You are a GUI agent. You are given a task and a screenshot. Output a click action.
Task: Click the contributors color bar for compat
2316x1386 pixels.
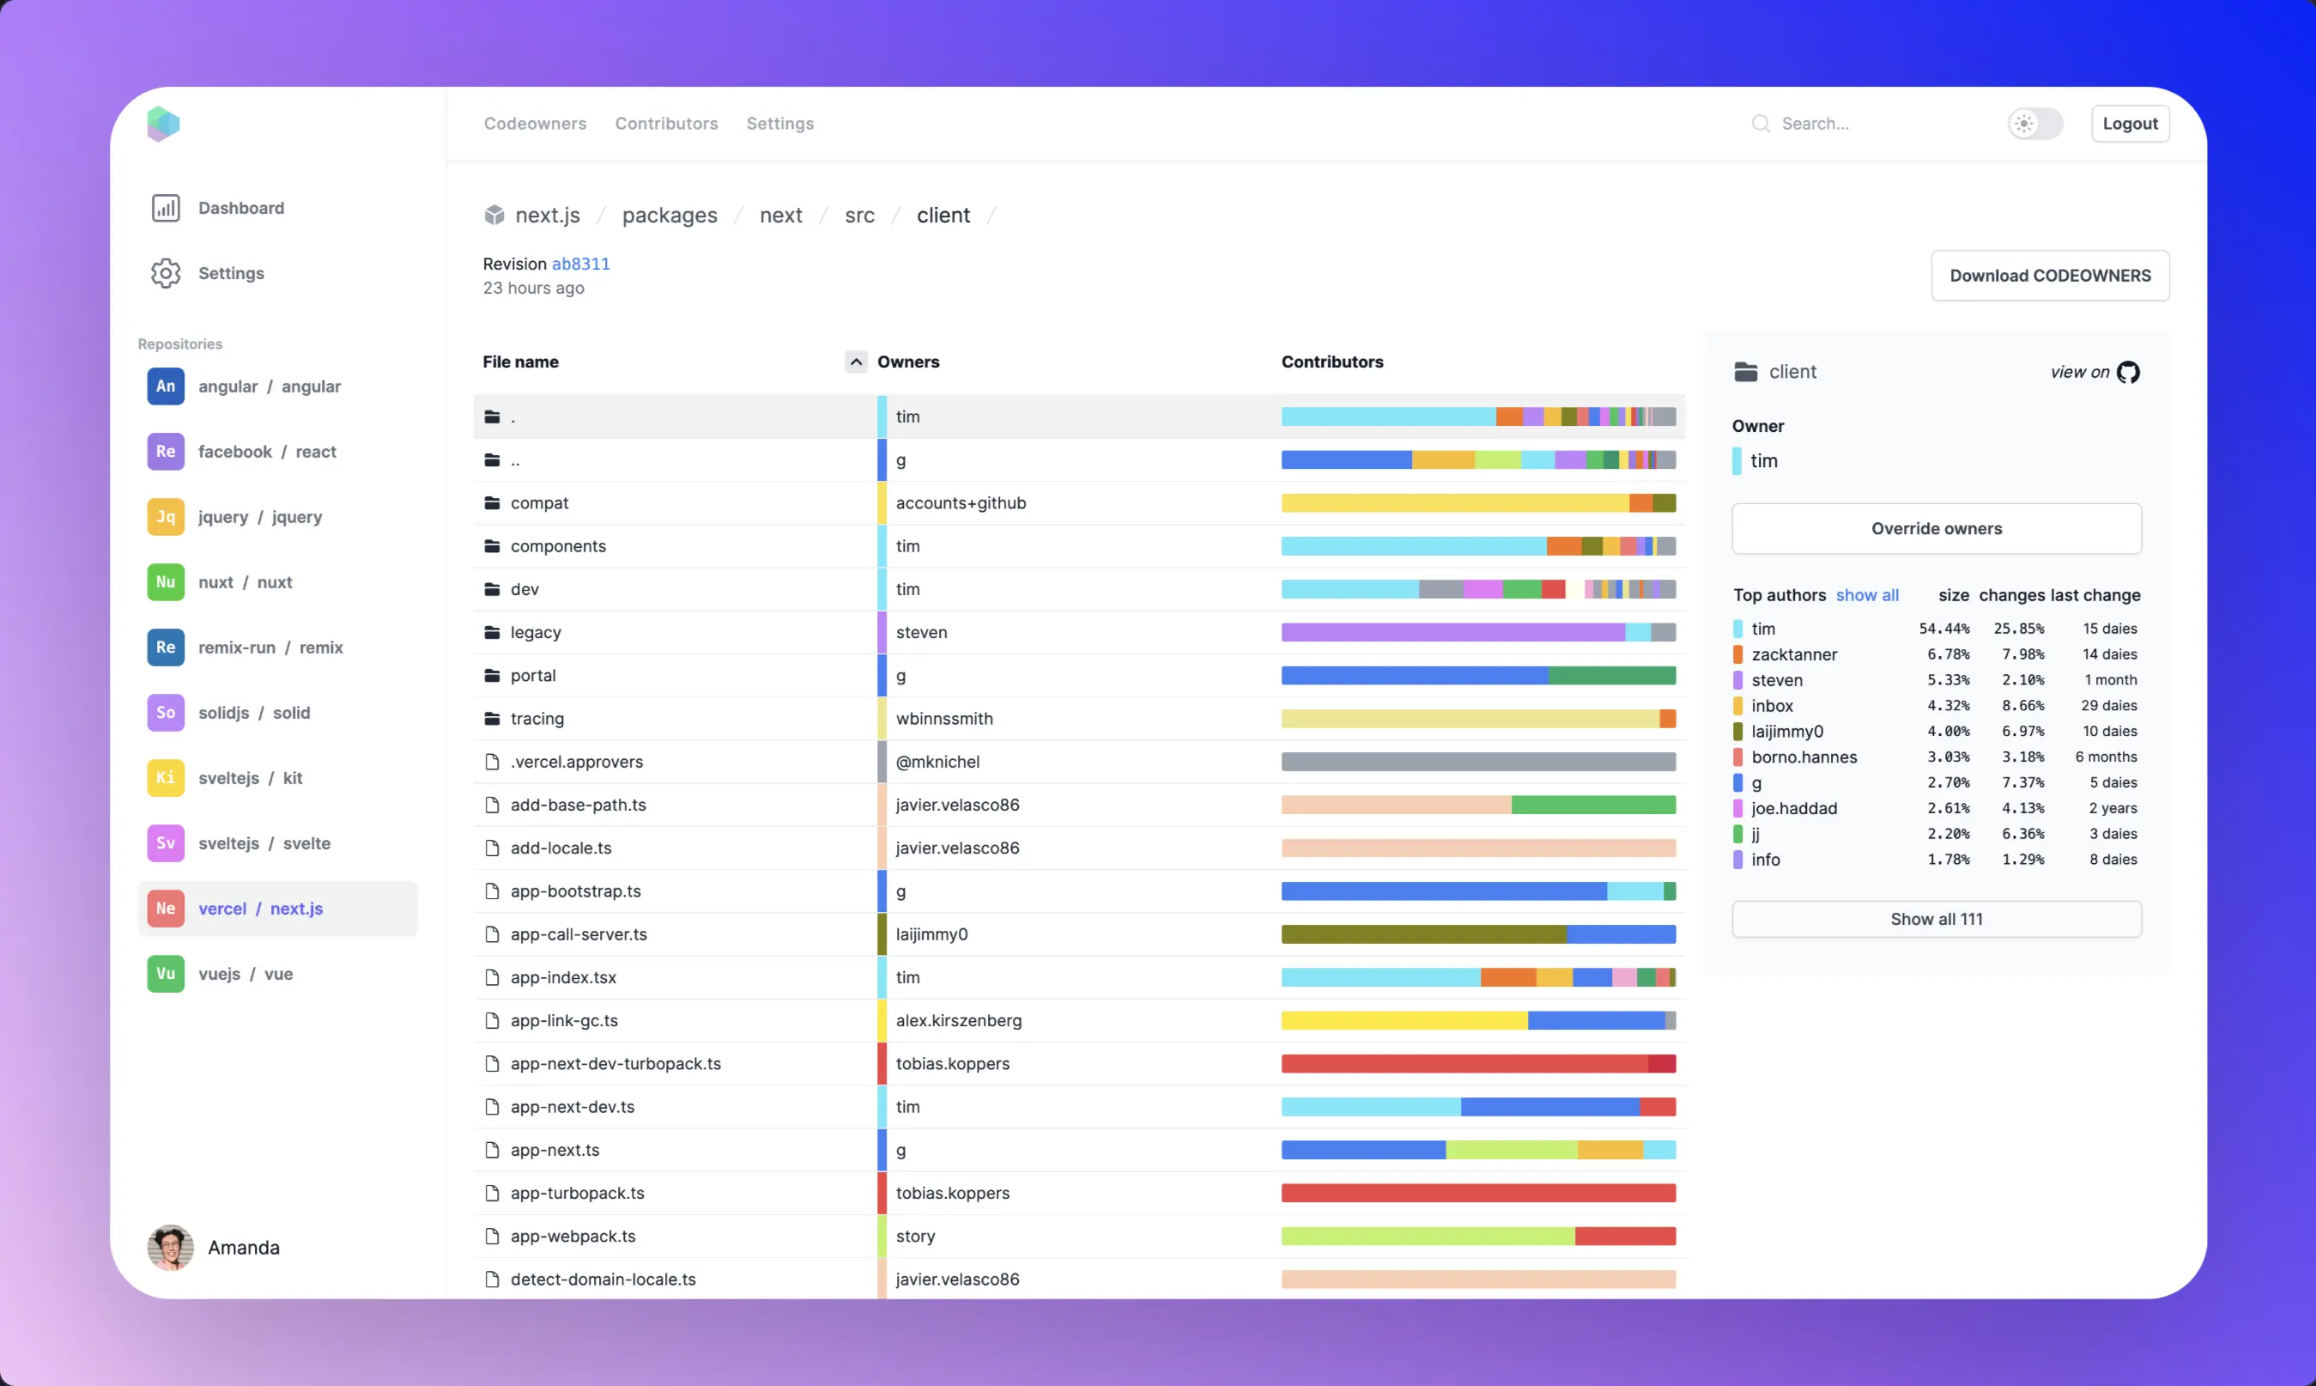pos(1479,502)
